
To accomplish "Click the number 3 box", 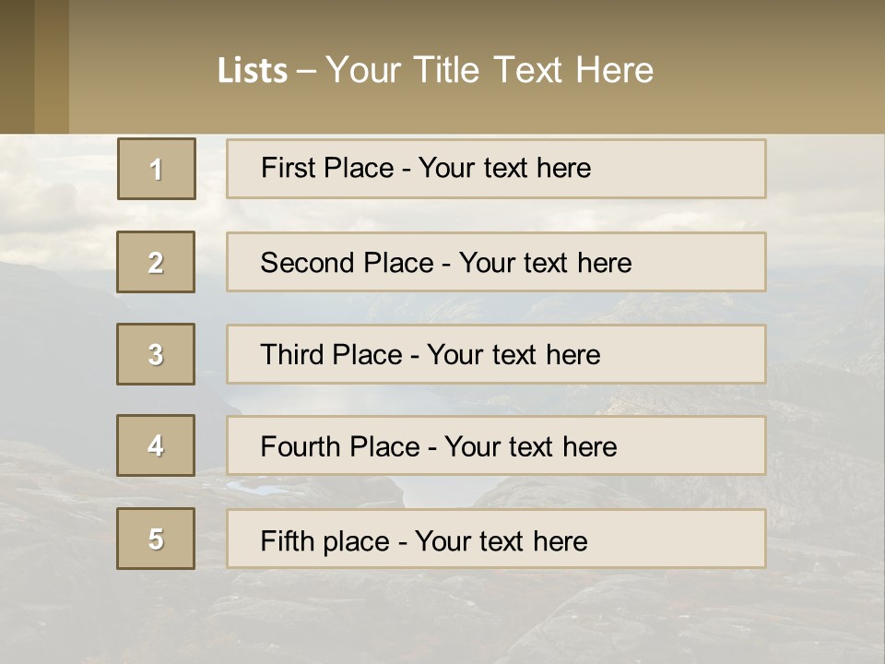I will [156, 354].
